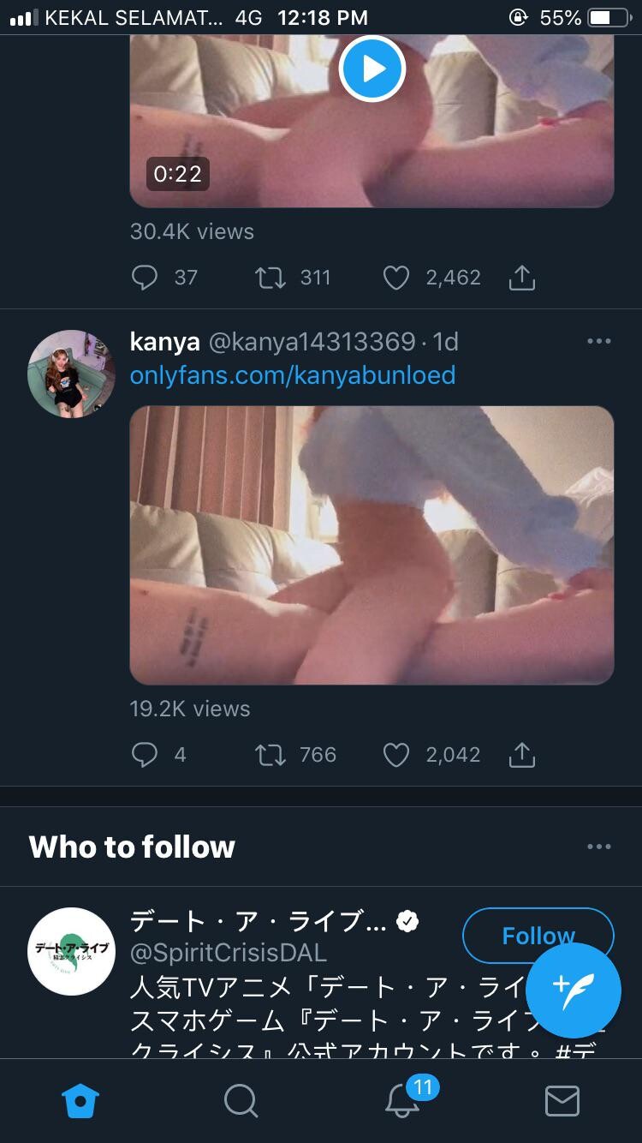The width and height of the screenshot is (642, 1143).
Task: Open the Messages tab
Action: coord(562,1101)
